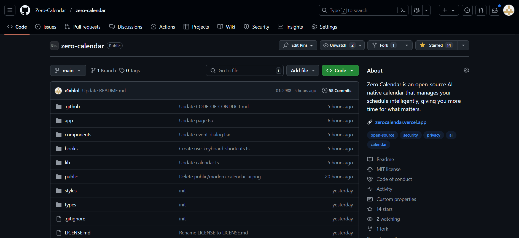Image resolution: width=519 pixels, height=238 pixels.
Task: Select the ai topic tag
Action: point(451,135)
